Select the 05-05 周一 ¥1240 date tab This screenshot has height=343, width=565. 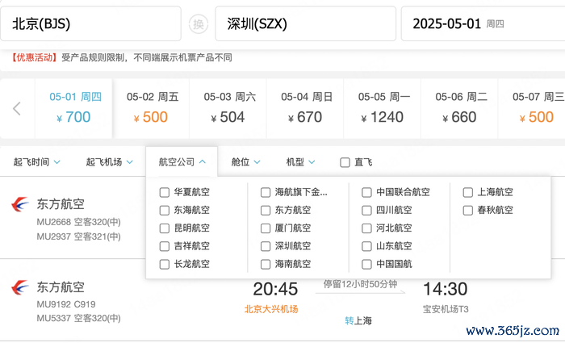click(383, 108)
